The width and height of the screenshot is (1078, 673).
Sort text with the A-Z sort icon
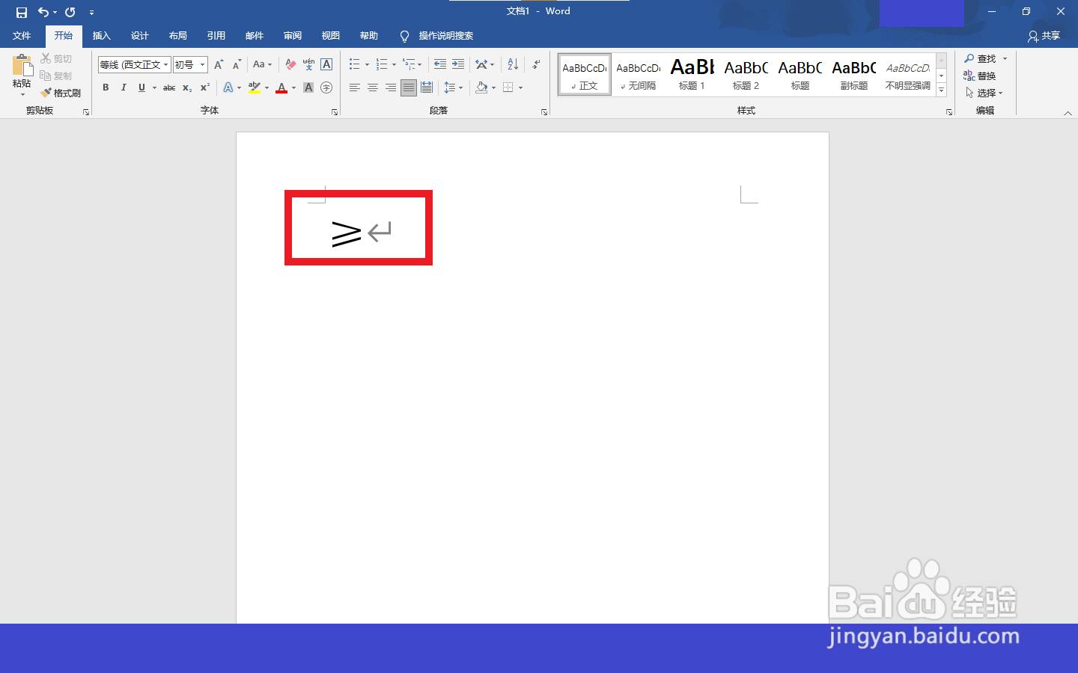pyautogui.click(x=513, y=65)
